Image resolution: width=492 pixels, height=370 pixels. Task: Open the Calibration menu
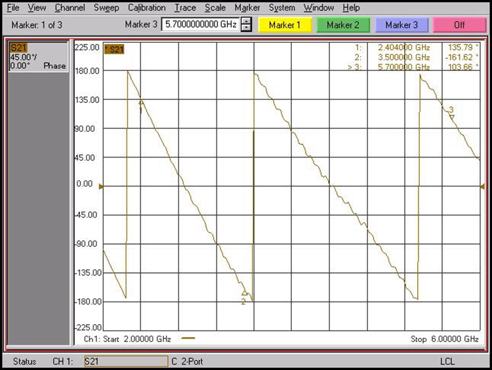tap(146, 8)
